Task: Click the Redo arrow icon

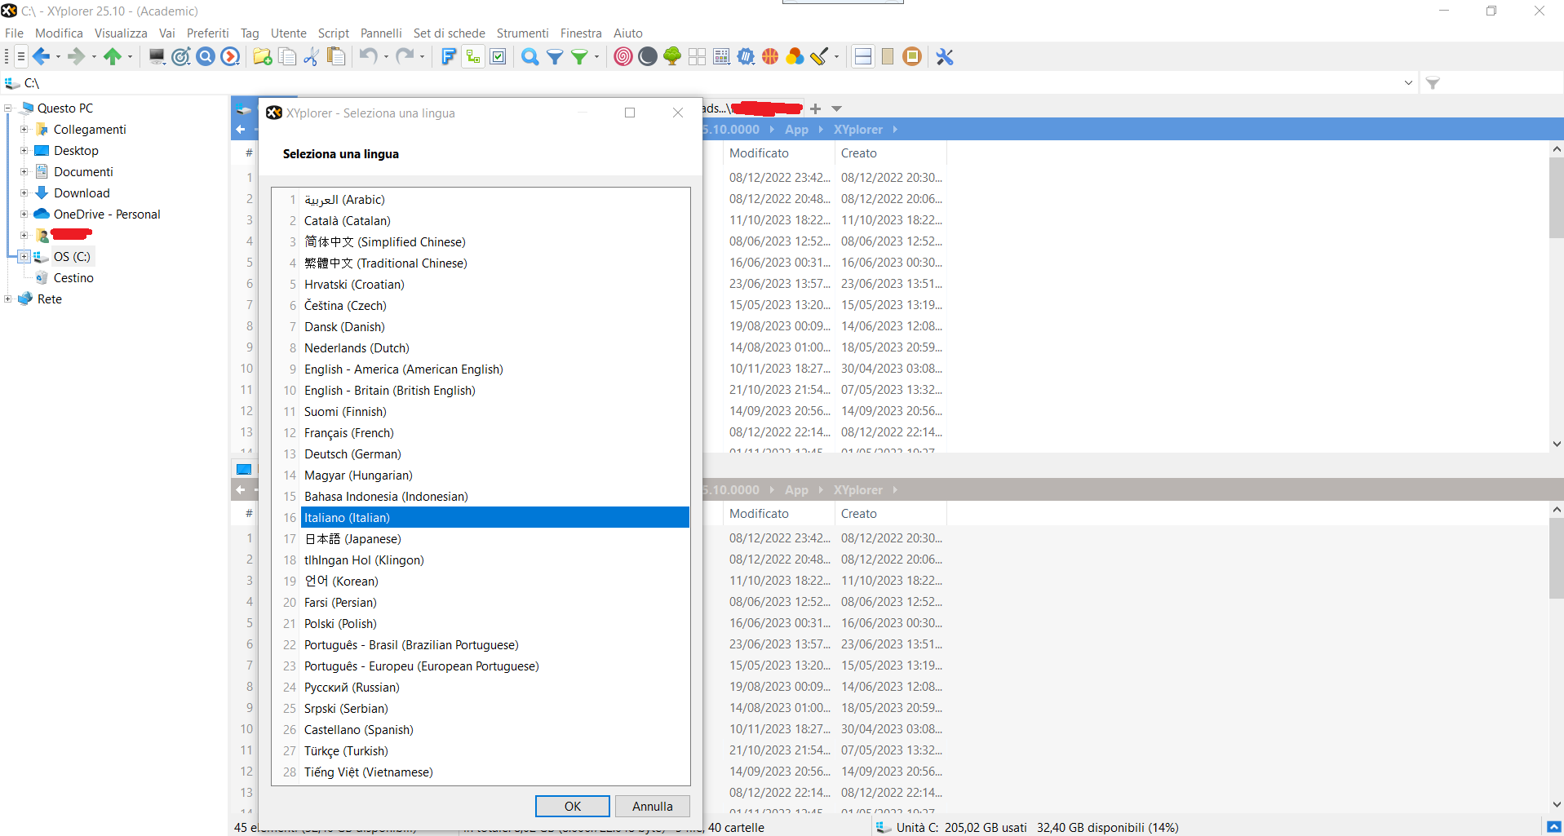Action: pos(405,56)
